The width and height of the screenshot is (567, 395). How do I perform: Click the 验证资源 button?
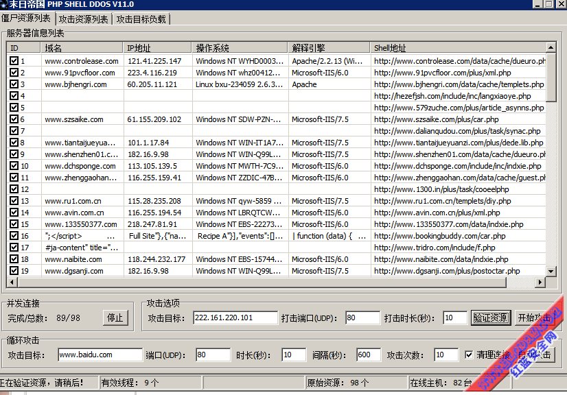point(491,318)
